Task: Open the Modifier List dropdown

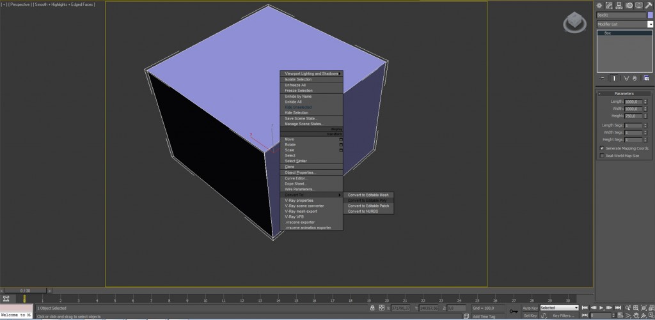Action: [651, 24]
